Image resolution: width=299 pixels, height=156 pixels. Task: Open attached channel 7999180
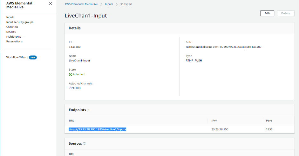point(75,88)
